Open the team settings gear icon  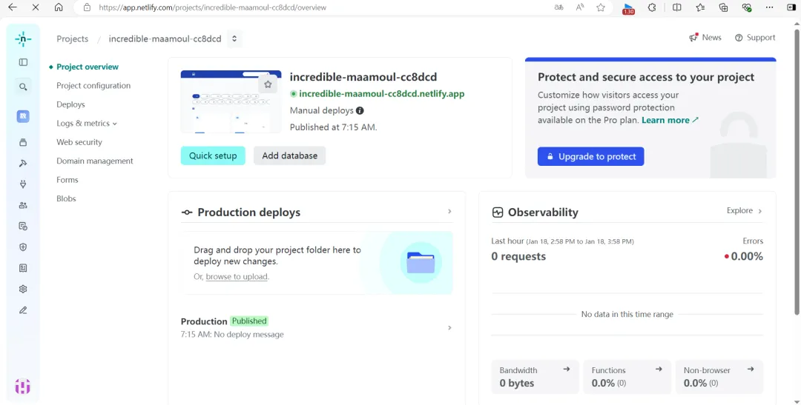pos(23,289)
